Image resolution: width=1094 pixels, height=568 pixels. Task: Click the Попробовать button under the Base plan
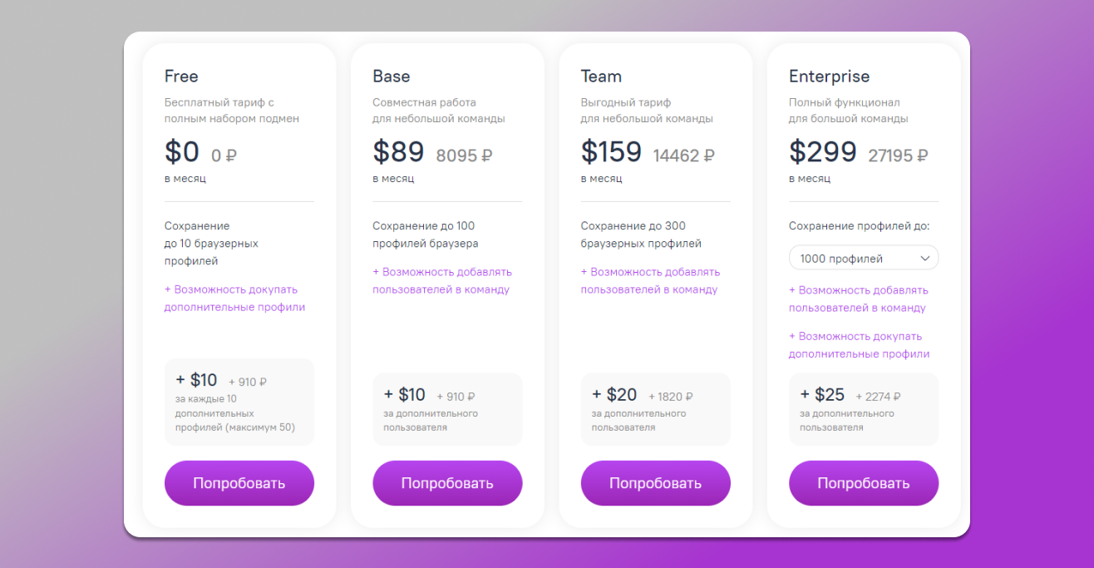coord(447,483)
